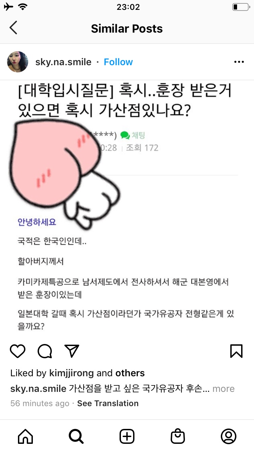Viewport: 254px width, 453px height.
Task: Open kimjjirong's profile from likes
Action: pyautogui.click(x=71, y=373)
